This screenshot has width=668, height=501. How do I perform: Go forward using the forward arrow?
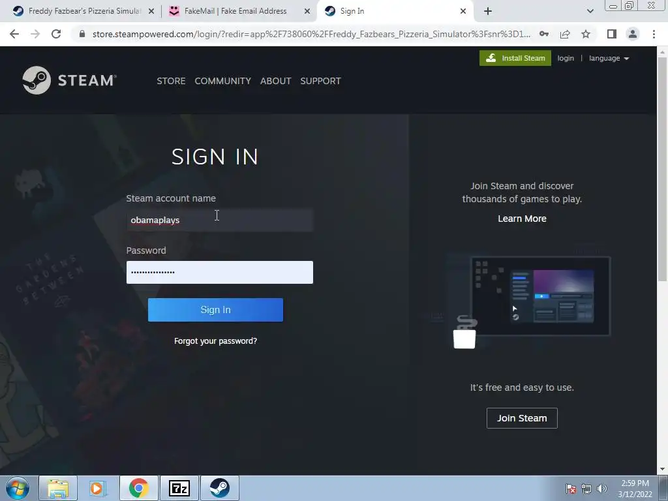35,34
